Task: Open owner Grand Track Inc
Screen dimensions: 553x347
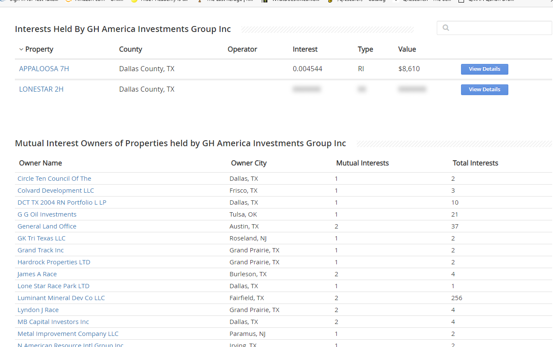Action: 40,250
